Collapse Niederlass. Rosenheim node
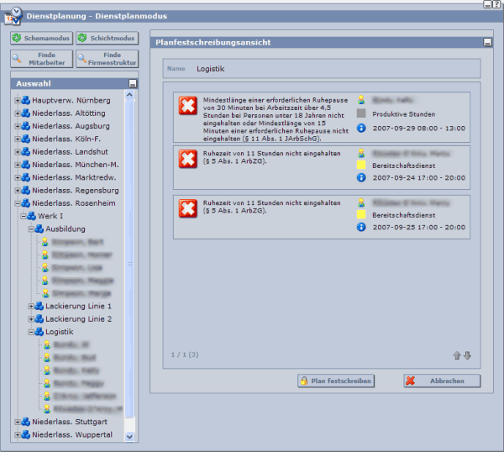504x452 pixels. click(18, 203)
